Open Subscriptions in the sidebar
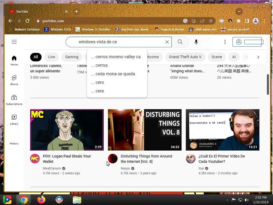 pyautogui.click(x=14, y=100)
